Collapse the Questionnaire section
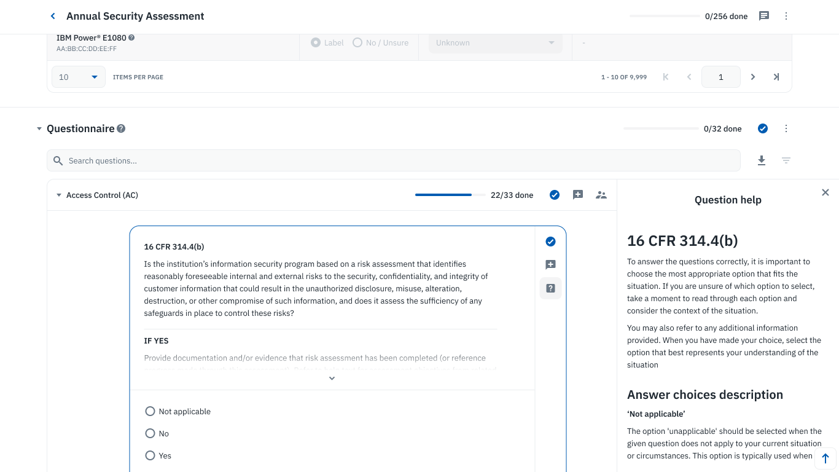This screenshot has height=472, width=839. (39, 129)
